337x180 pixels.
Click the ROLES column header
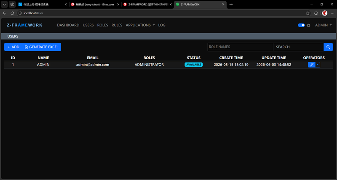coord(149,57)
